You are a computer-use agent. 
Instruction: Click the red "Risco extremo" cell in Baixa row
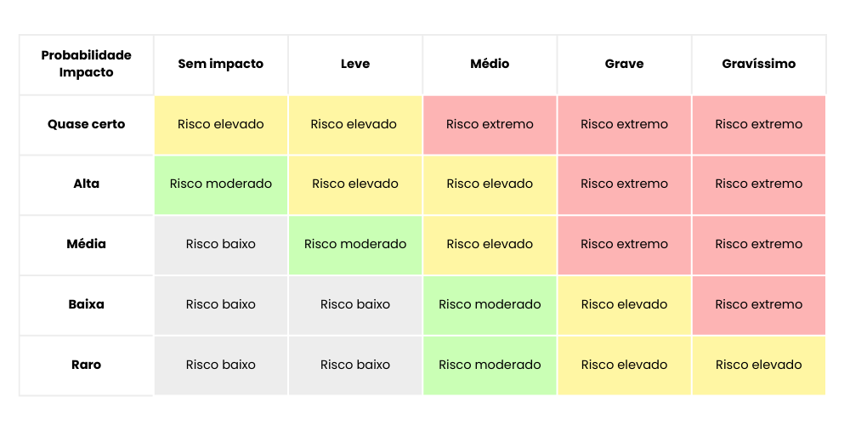pos(758,304)
